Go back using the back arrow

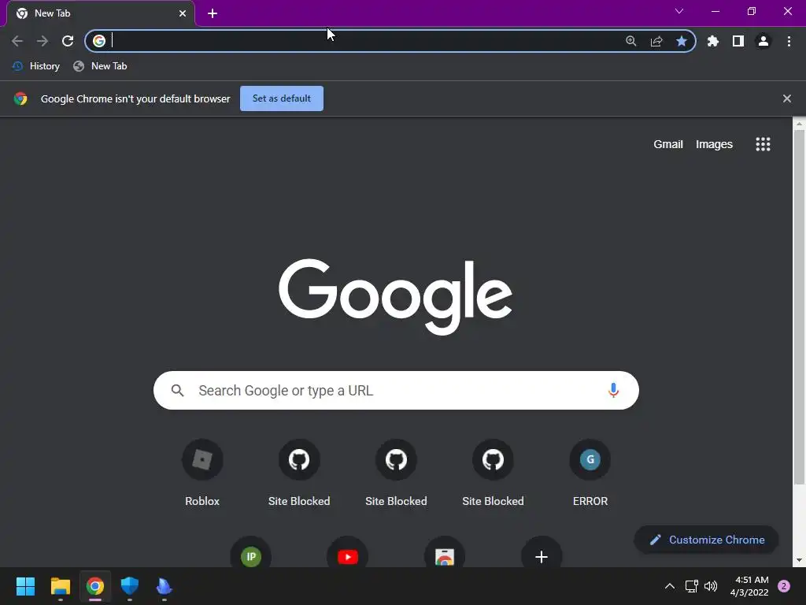pos(17,41)
